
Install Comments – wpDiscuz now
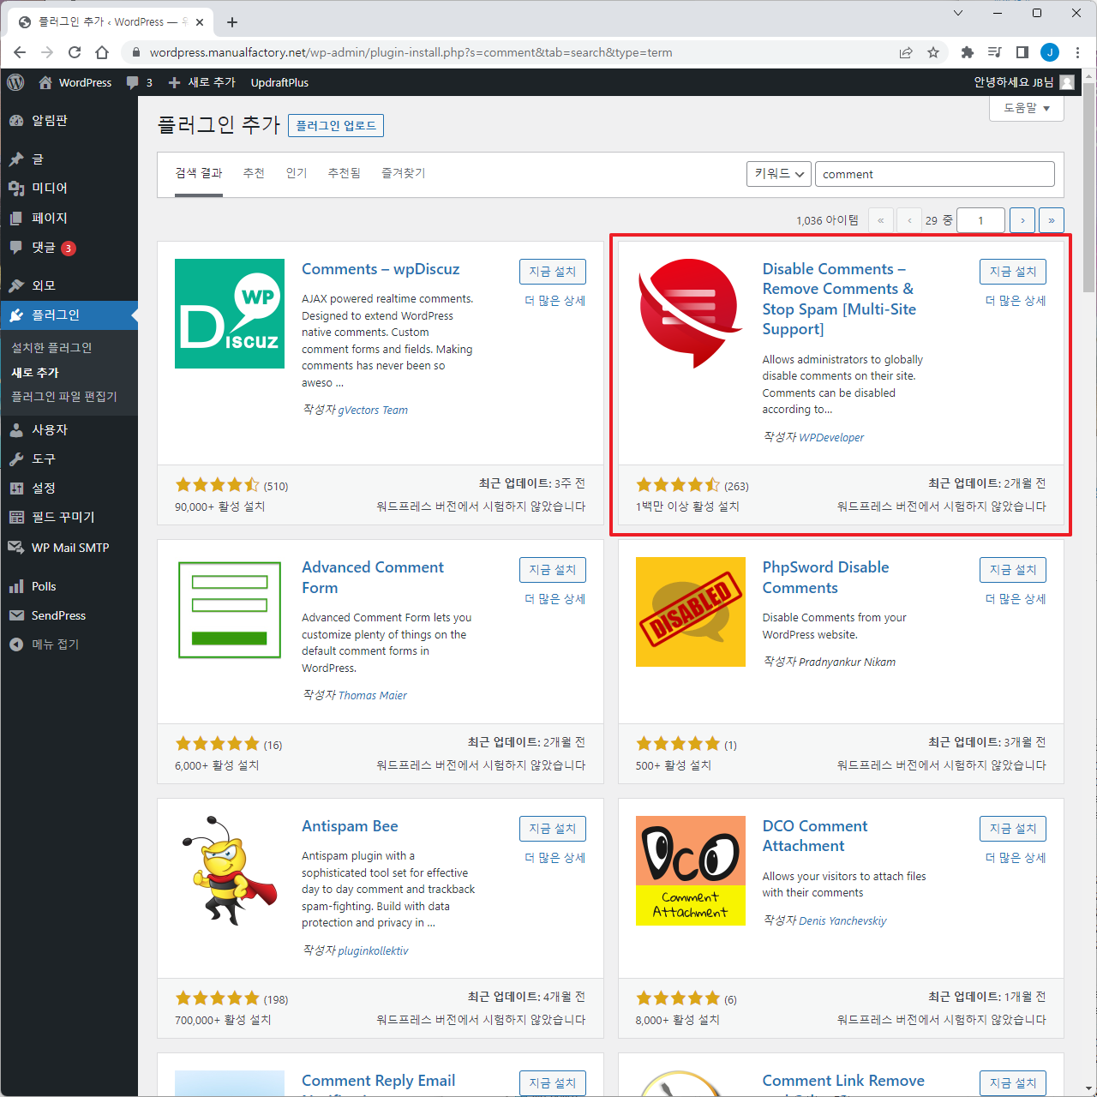[x=553, y=272]
